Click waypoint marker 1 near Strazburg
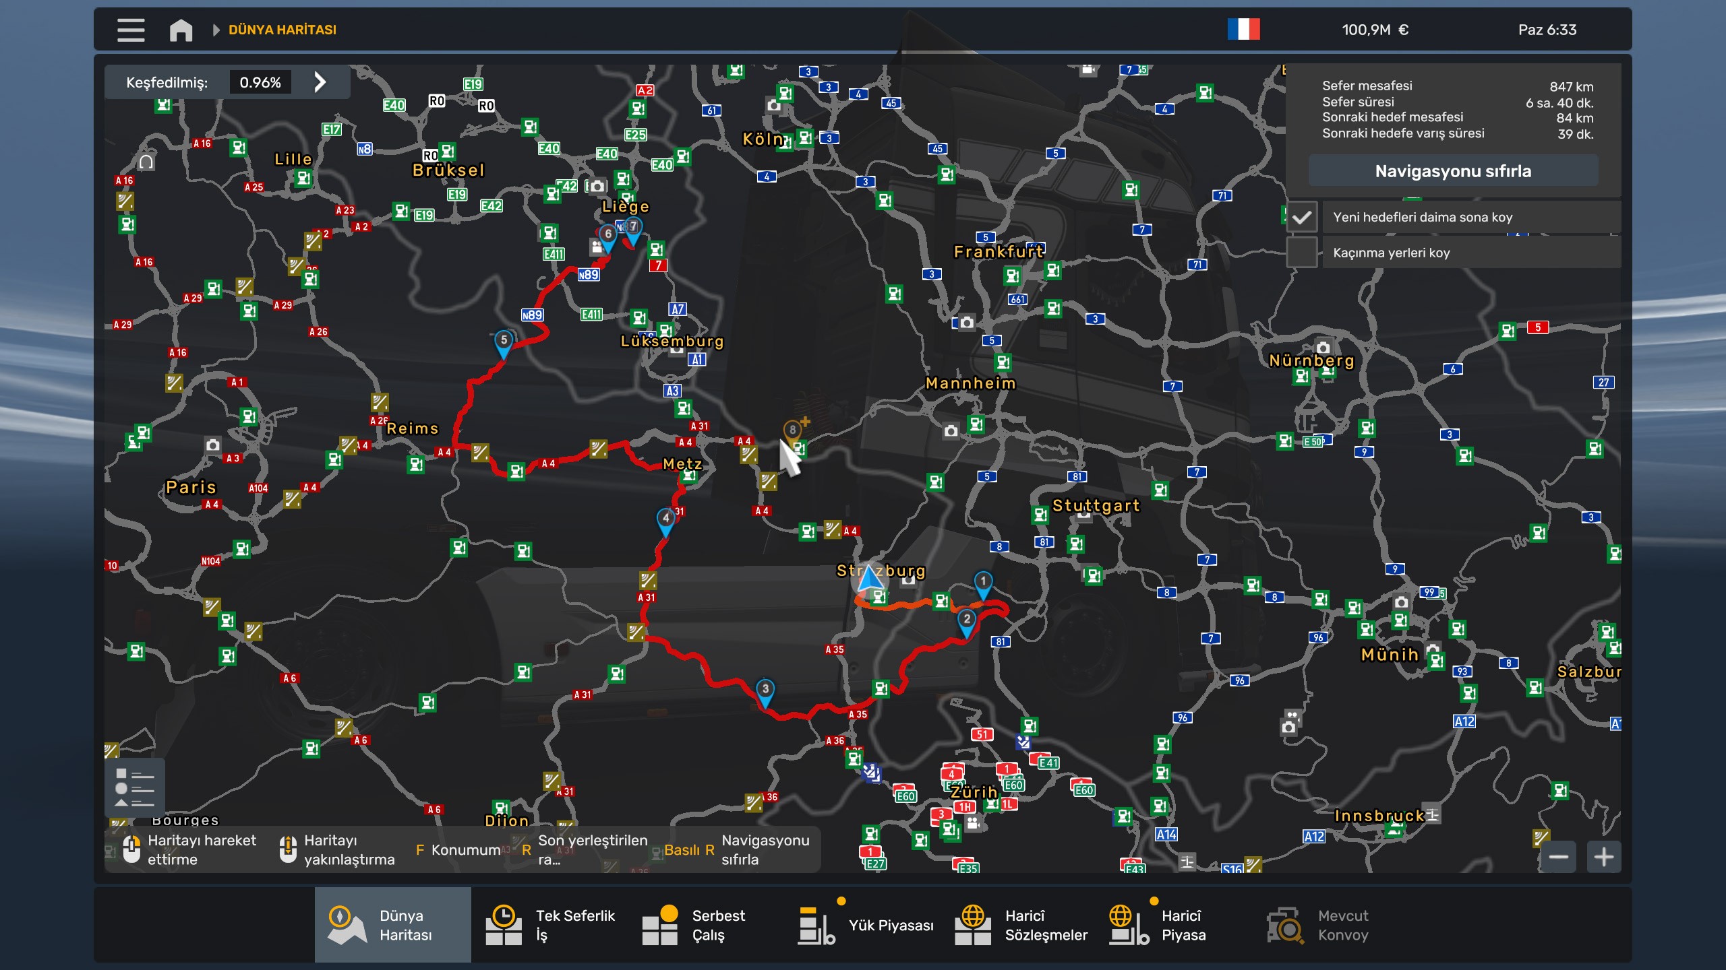1726x970 pixels. point(983,584)
